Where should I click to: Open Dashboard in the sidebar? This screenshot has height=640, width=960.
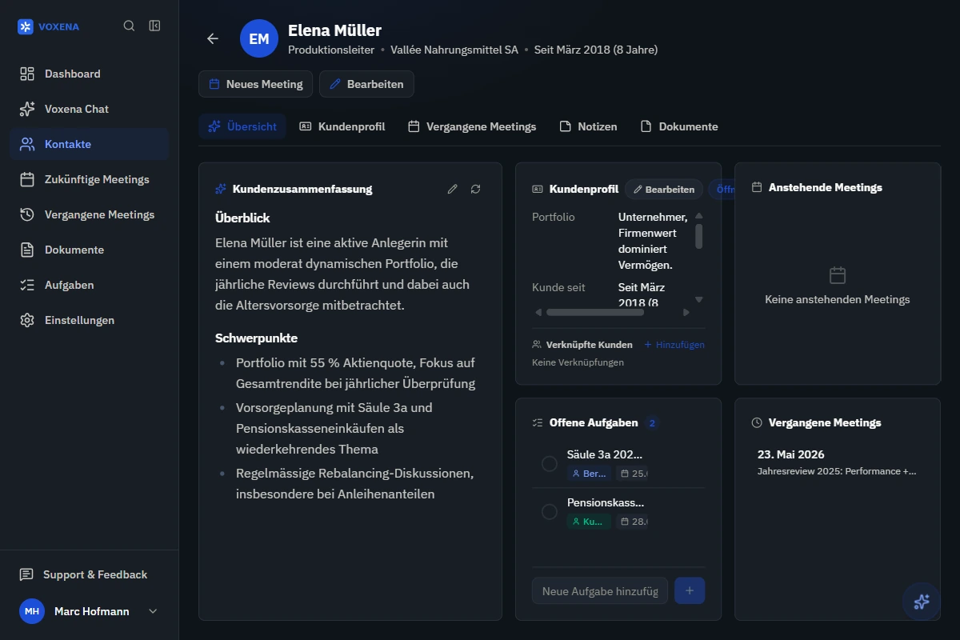[90, 74]
